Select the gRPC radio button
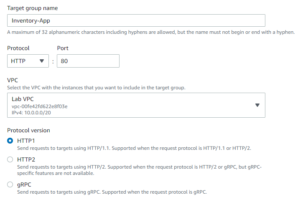Screen dimensions: 308x202 coord(10,184)
